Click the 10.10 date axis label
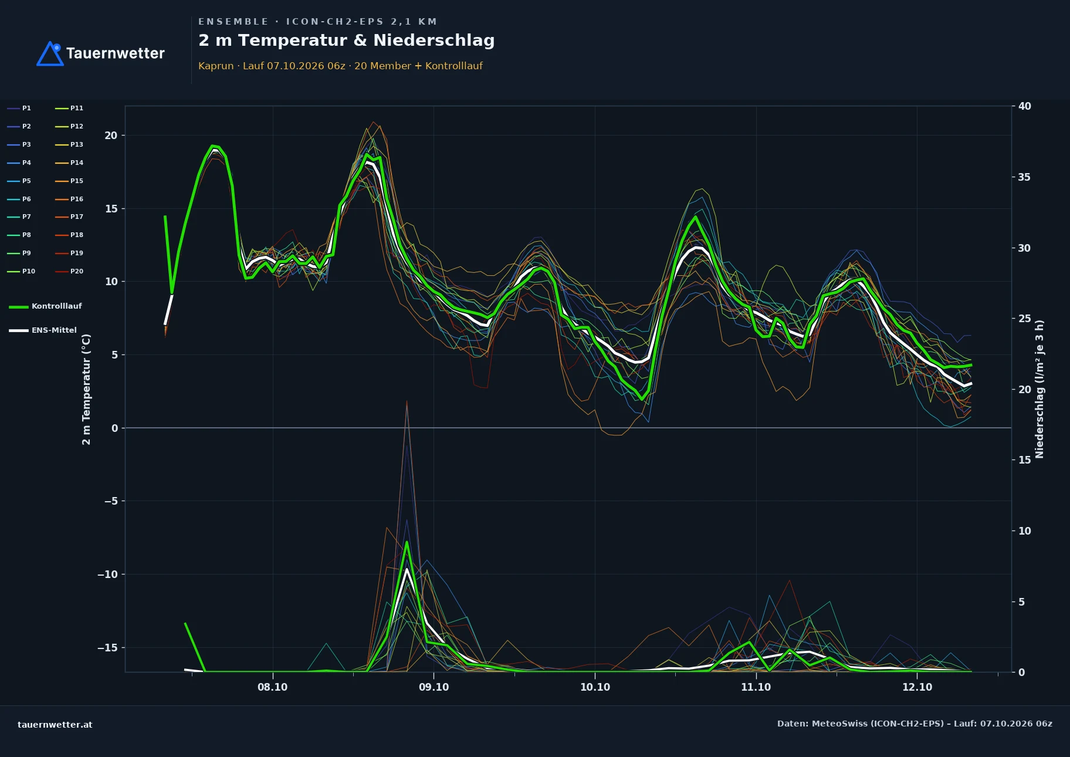Image resolution: width=1070 pixels, height=757 pixels. coord(595,688)
